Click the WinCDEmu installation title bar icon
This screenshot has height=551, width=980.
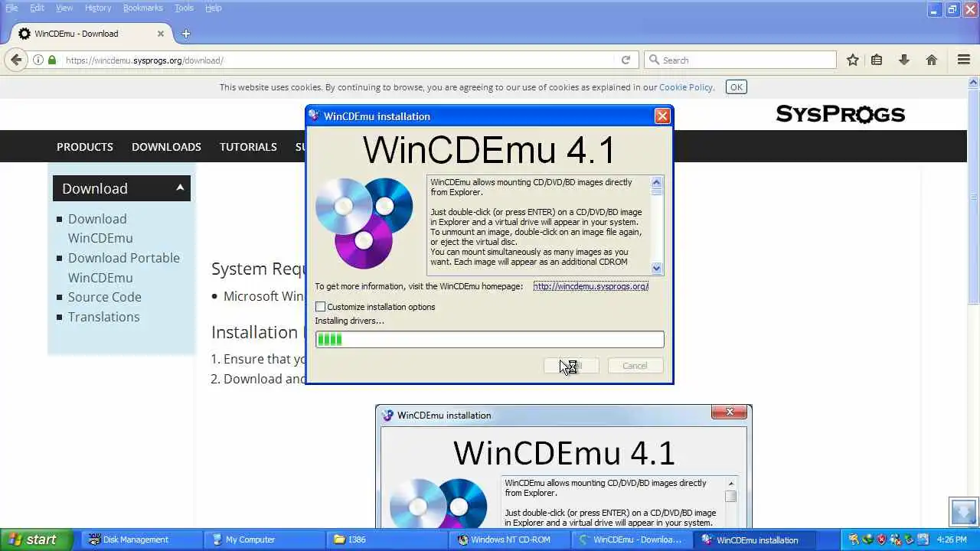tap(314, 116)
